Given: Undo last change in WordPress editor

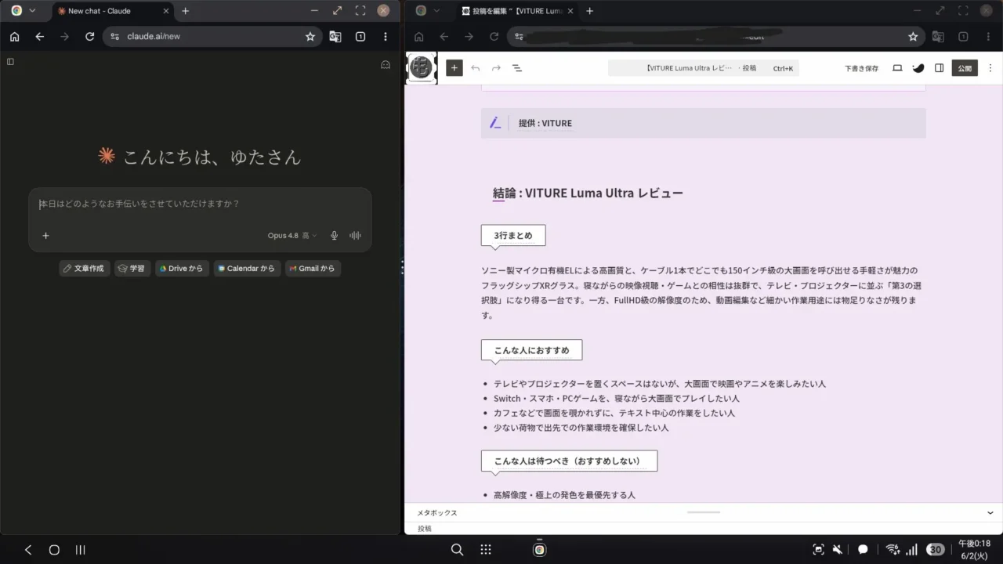Looking at the screenshot, I should [476, 68].
